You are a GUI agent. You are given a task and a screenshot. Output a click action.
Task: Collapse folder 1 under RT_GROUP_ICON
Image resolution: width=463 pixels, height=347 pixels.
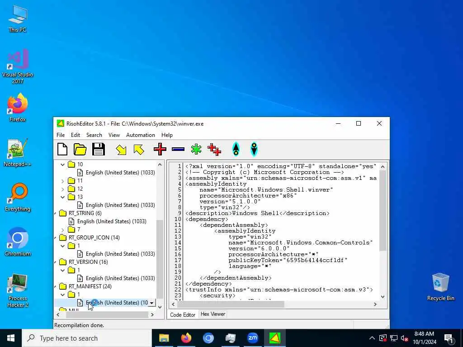pyautogui.click(x=62, y=246)
